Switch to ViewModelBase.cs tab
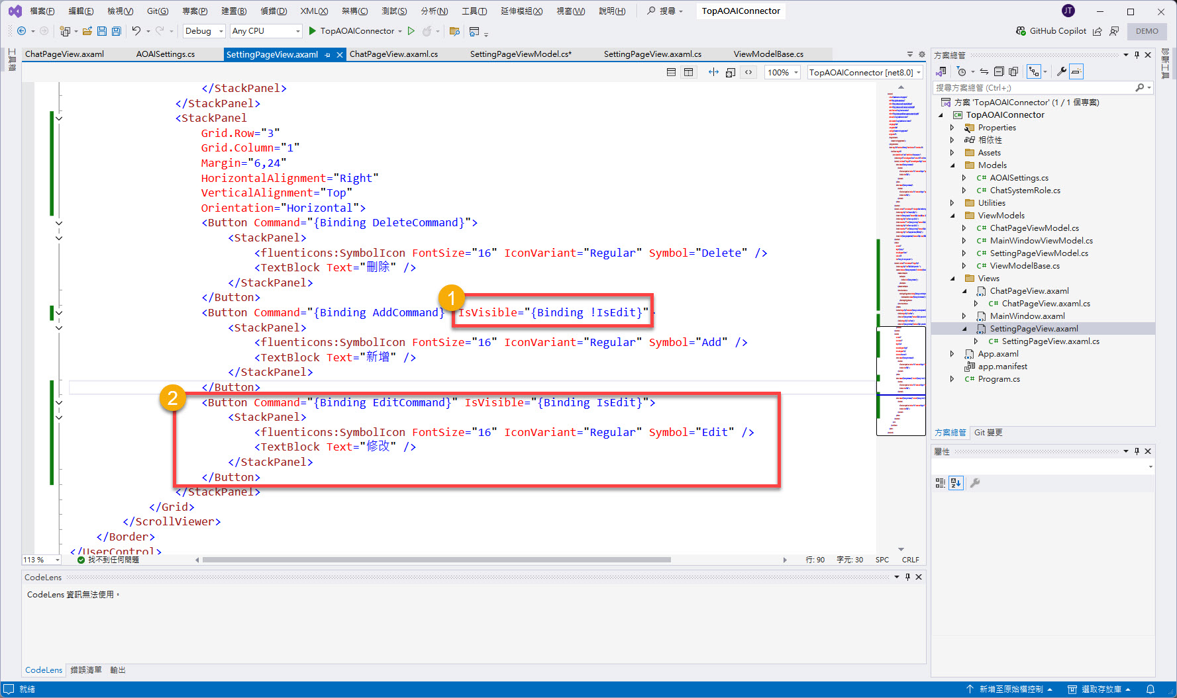The width and height of the screenshot is (1177, 698). (768, 54)
